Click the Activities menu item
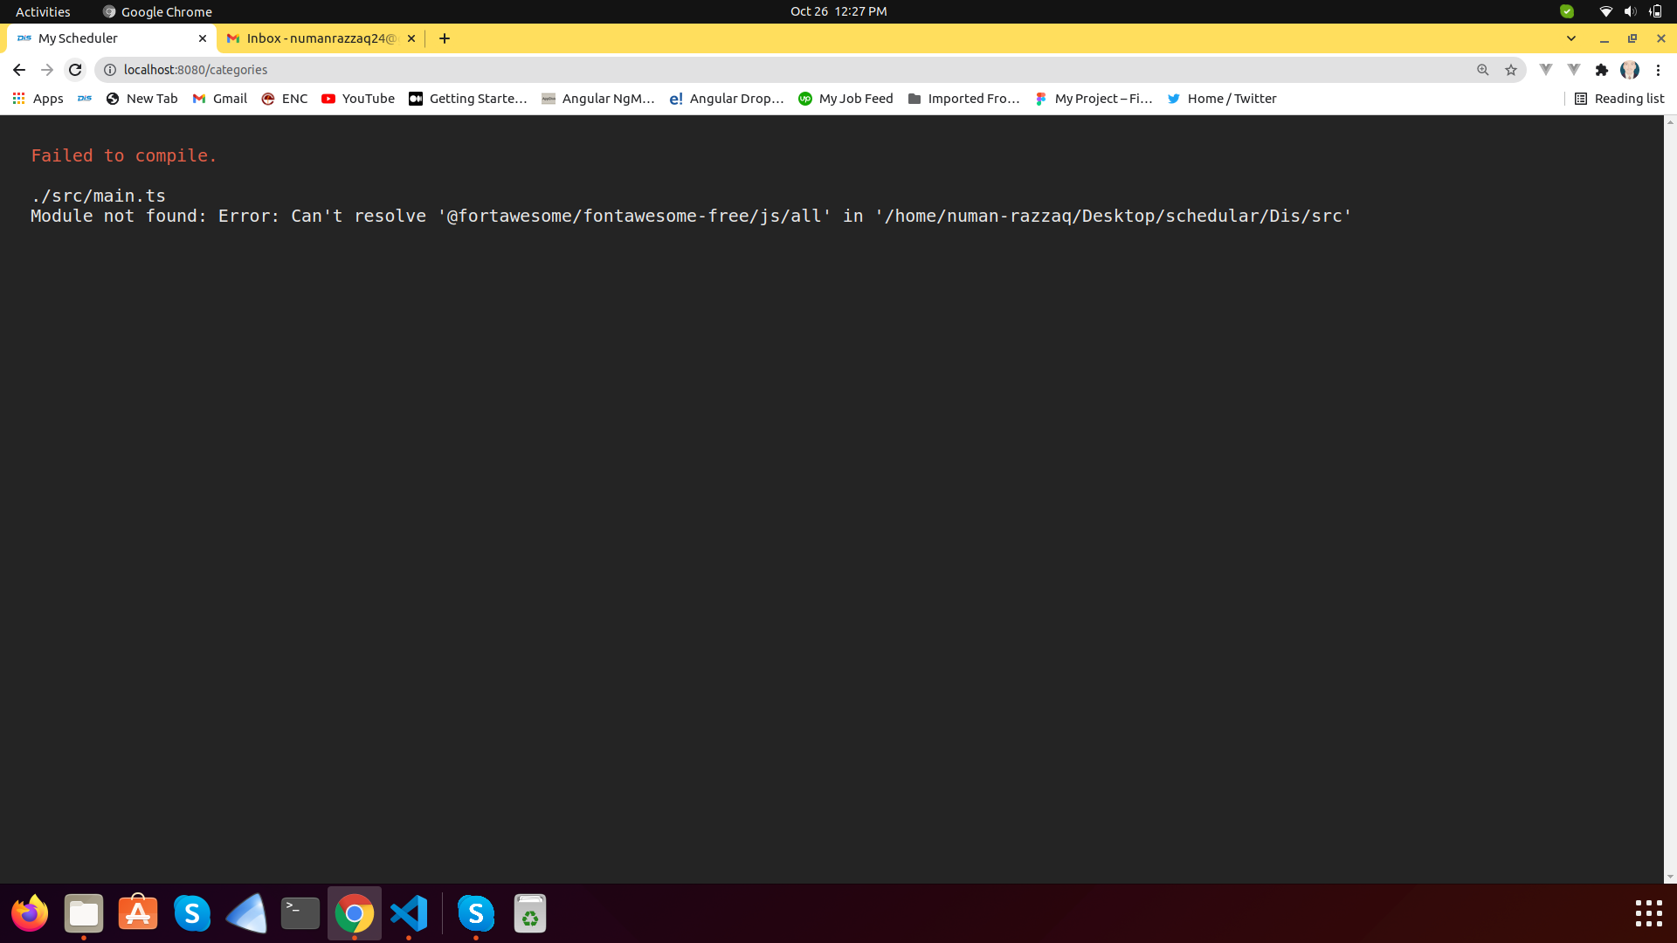1677x943 pixels. coord(41,11)
